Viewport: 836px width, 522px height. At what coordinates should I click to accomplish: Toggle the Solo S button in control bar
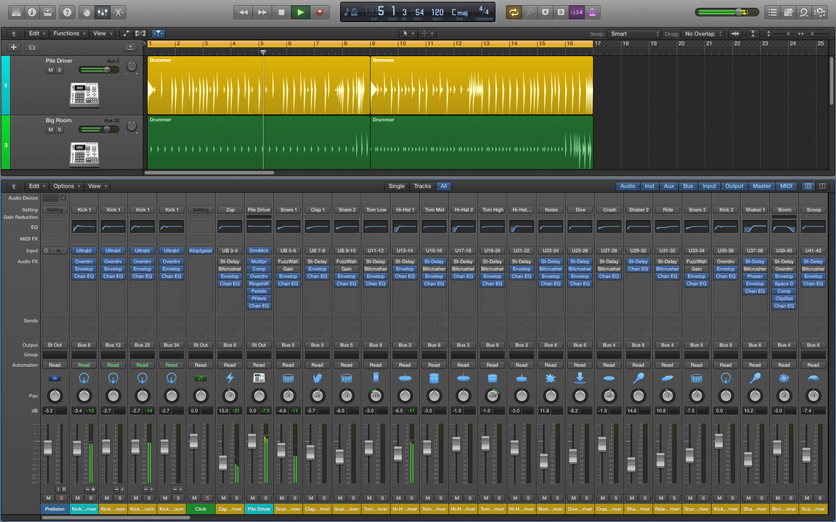(561, 11)
